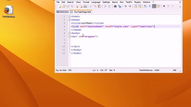Toggle the Indent guide icon

coord(154,6)
